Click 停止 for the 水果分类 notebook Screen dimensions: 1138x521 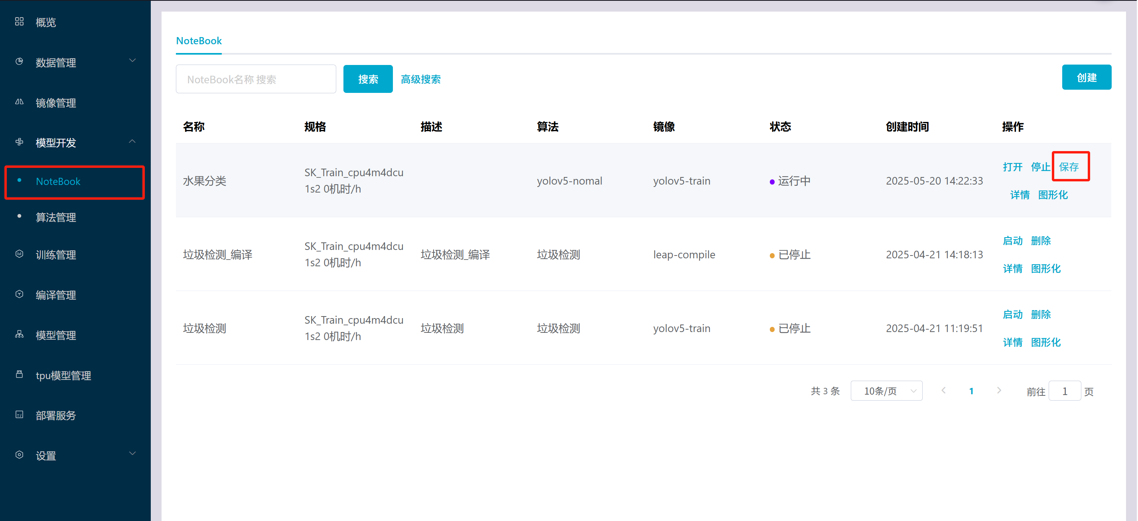[1040, 167]
